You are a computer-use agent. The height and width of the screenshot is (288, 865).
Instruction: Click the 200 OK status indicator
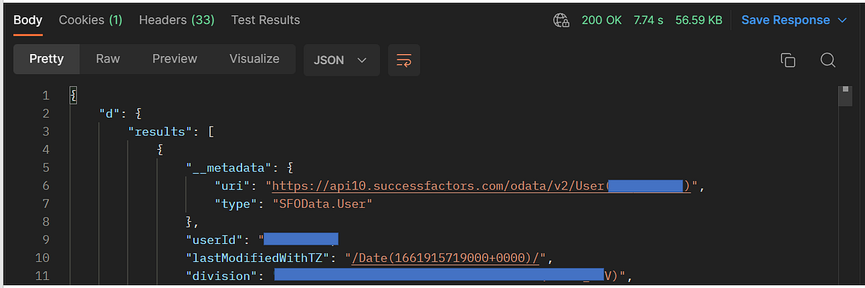[x=601, y=20]
